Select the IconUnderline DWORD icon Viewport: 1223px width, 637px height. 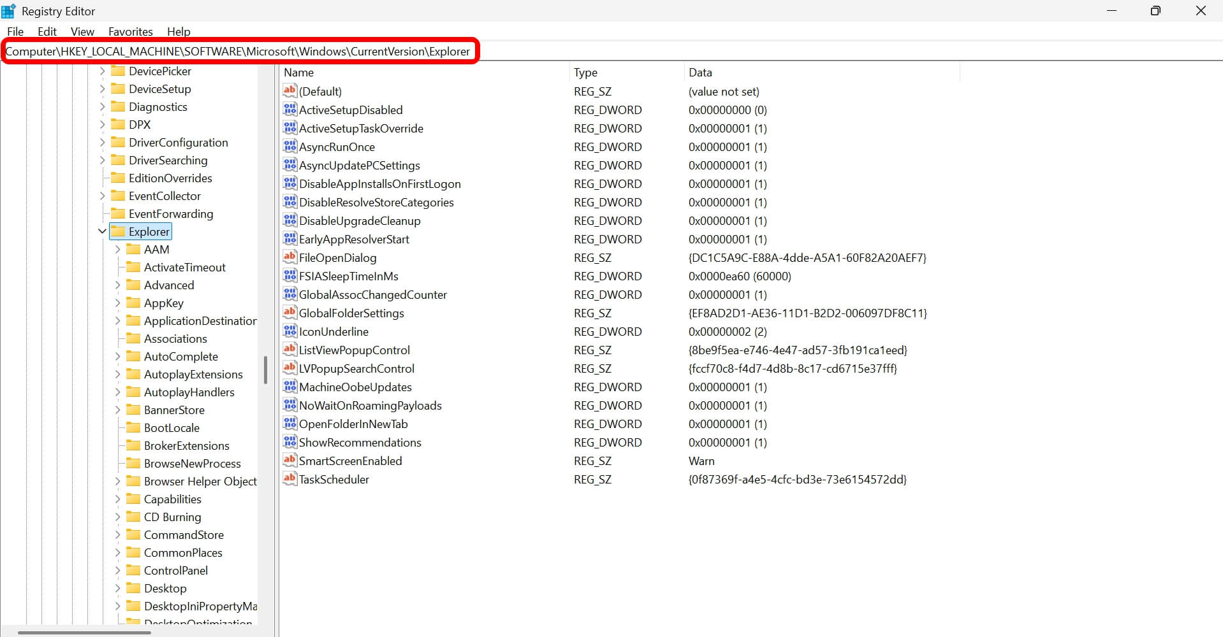point(290,331)
